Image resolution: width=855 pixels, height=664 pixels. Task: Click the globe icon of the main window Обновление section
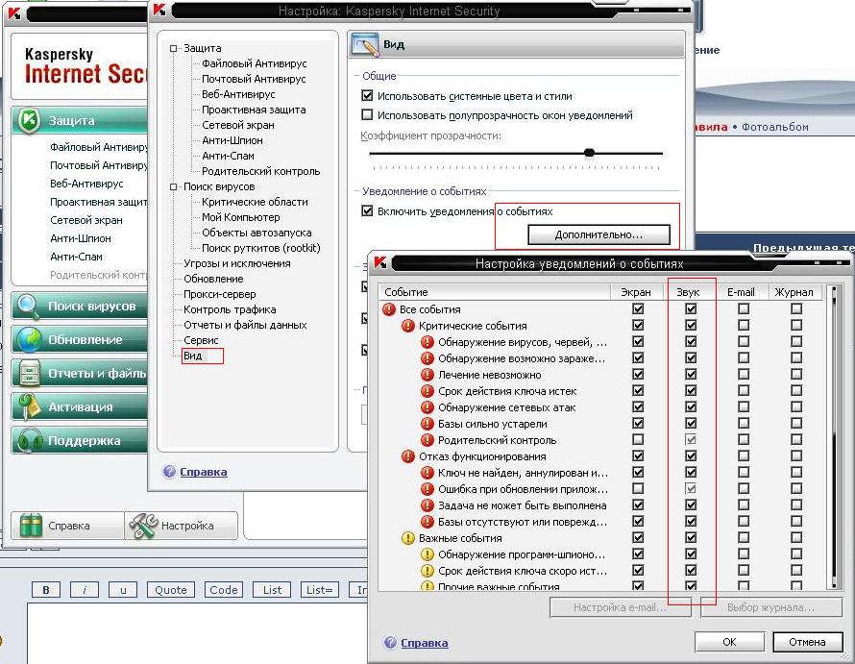[x=29, y=340]
